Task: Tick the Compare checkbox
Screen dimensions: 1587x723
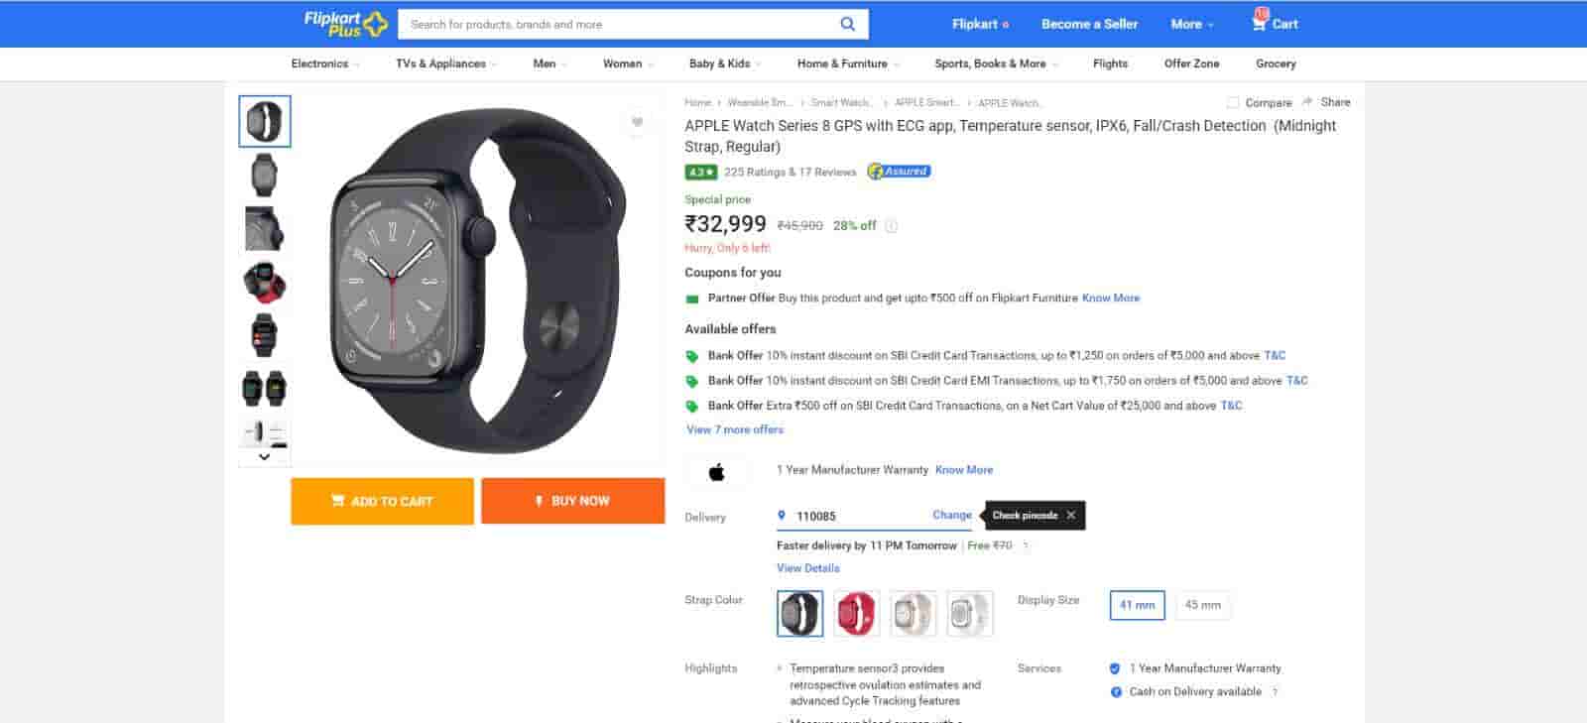Action: tap(1233, 103)
